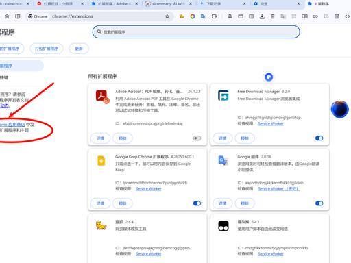Image resolution: width=351 pixels, height=263 pixels.
Task: Open 详情 for Adobe Acrobat
Action: click(100, 138)
